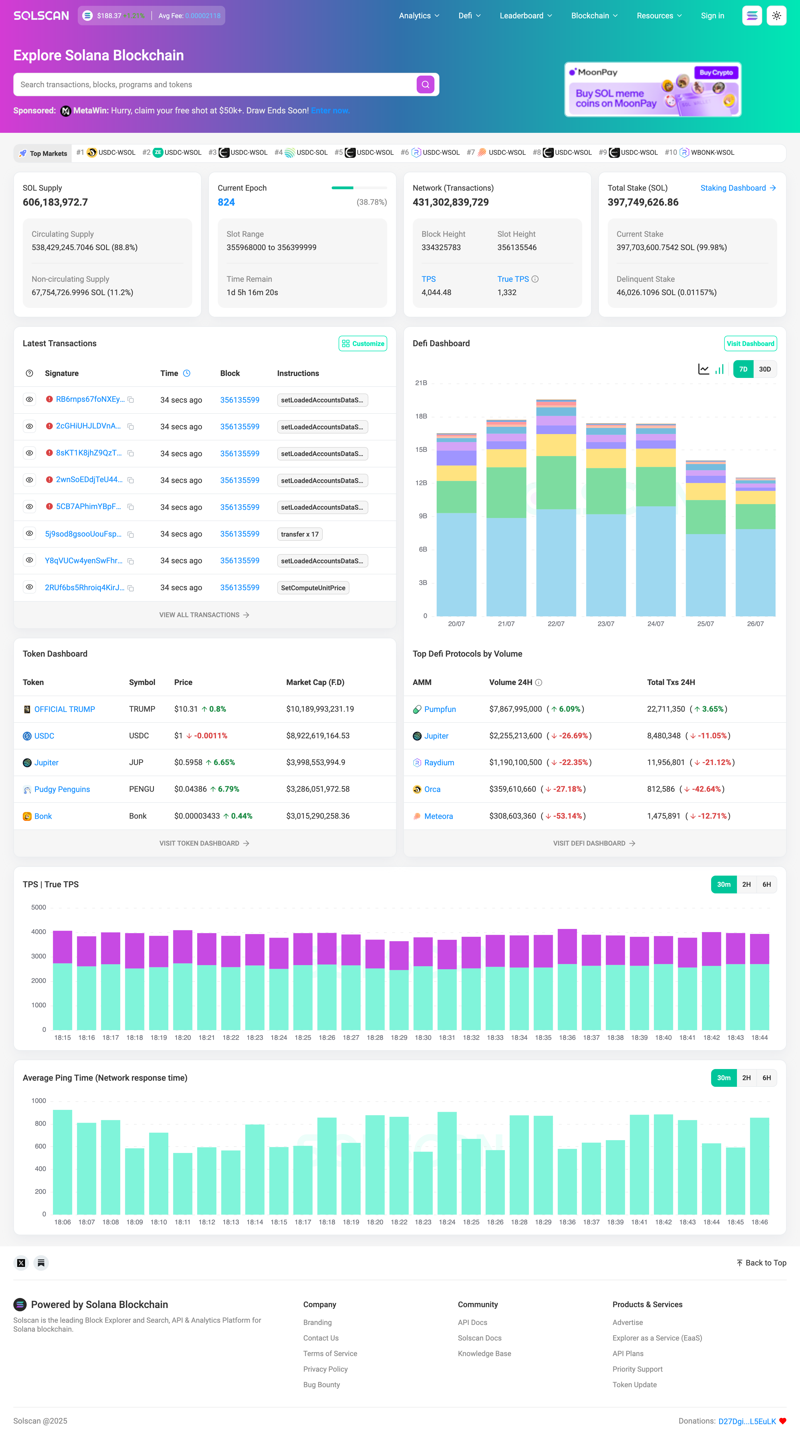Click the Solana network icon in header
The image size is (800, 1435).
752,16
